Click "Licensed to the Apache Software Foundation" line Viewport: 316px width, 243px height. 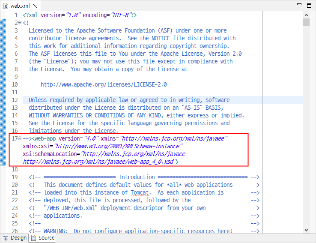(x=128, y=30)
